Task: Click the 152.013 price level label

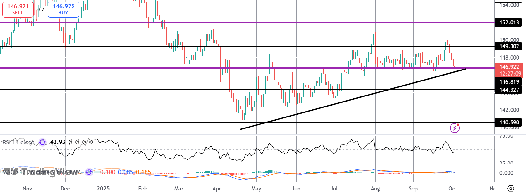Action: point(509,23)
